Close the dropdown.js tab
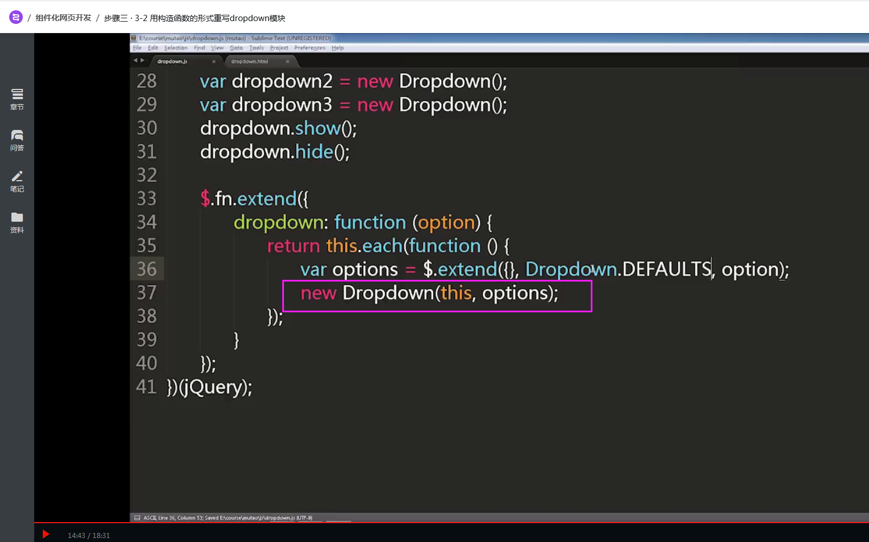The image size is (869, 542). [214, 62]
